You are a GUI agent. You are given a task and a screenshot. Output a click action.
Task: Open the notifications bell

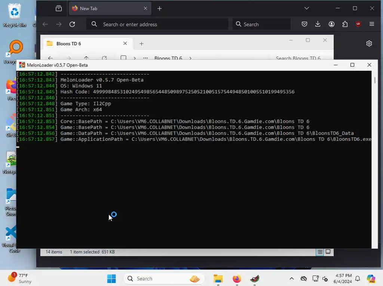[358, 279]
